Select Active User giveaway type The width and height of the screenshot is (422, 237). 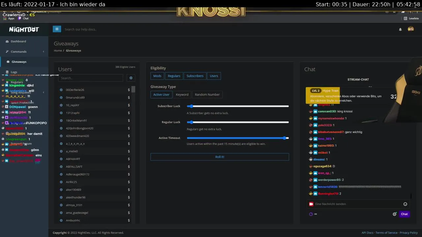(x=161, y=94)
